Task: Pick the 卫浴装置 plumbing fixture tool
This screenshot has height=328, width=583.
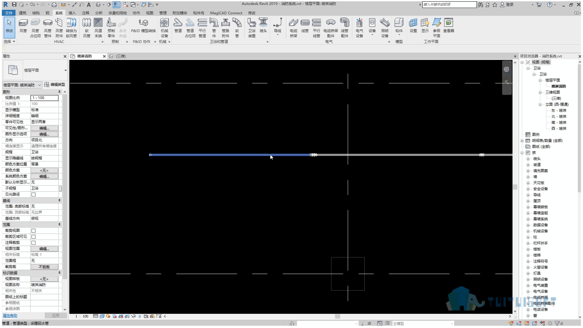Action: point(252,28)
